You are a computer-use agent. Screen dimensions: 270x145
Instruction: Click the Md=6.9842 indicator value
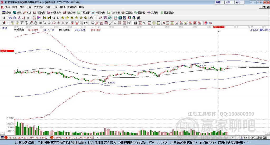pyautogui.click(x=65, y=30)
